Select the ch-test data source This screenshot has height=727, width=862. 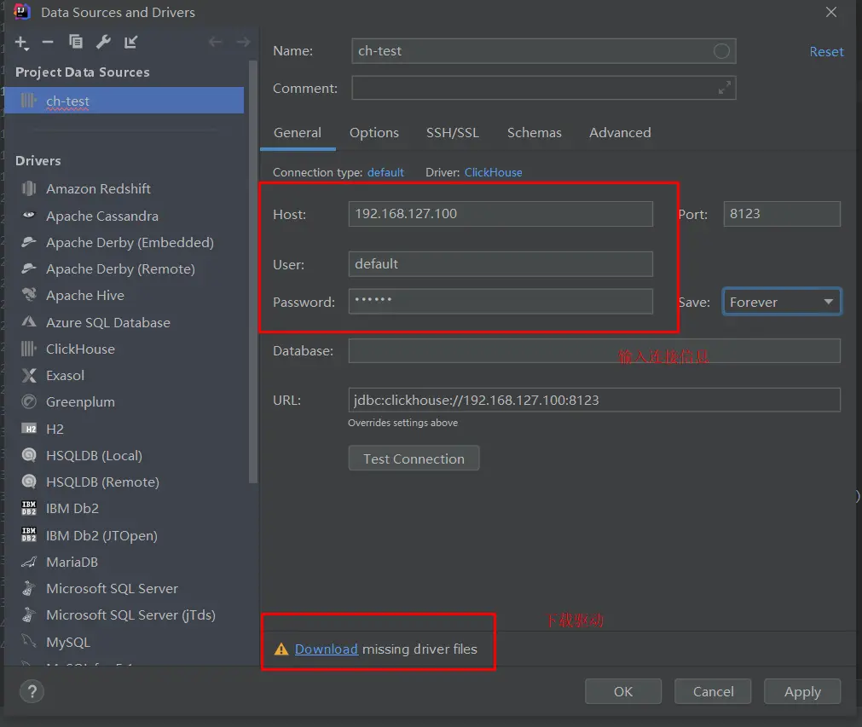[x=124, y=101]
